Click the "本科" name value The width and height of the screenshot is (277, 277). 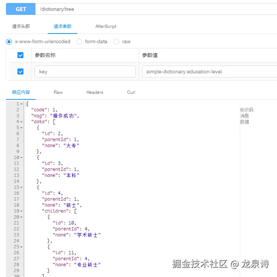(71, 175)
